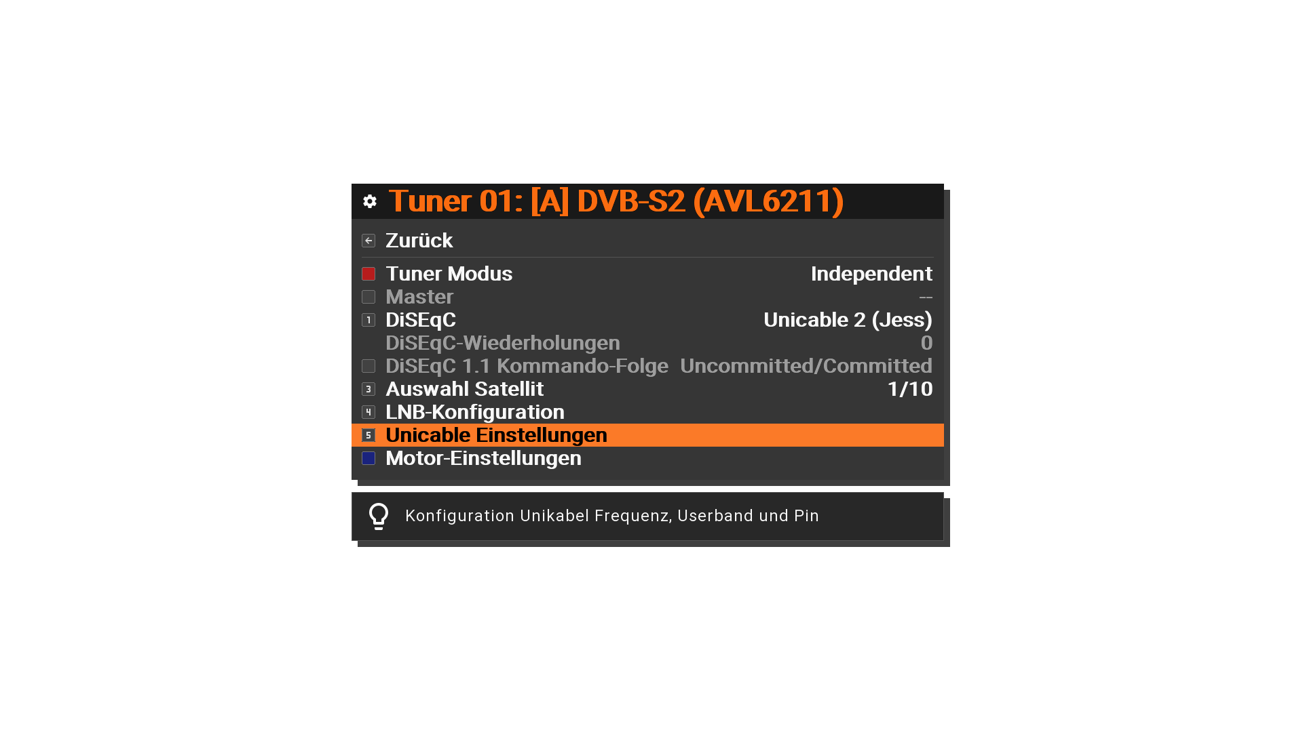The height and width of the screenshot is (732, 1303).
Task: Toggle the grey box beside DiSEqC 1.1 Kommando-Folge
Action: coord(369,366)
